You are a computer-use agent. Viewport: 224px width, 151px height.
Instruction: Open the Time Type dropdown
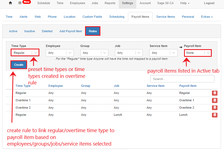(25, 53)
